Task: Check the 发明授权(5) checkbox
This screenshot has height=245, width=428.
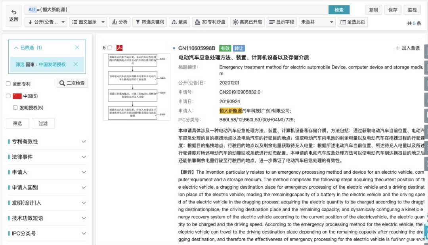Action: coord(15,107)
